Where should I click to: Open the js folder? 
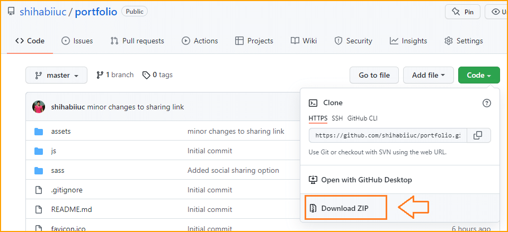point(54,151)
